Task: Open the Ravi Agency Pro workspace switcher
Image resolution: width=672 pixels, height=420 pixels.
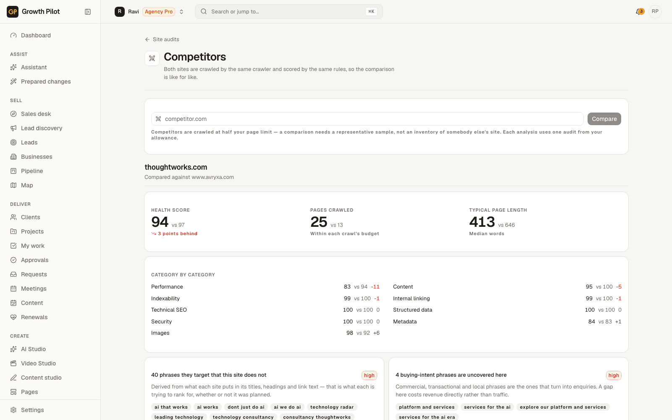Action: point(150,12)
